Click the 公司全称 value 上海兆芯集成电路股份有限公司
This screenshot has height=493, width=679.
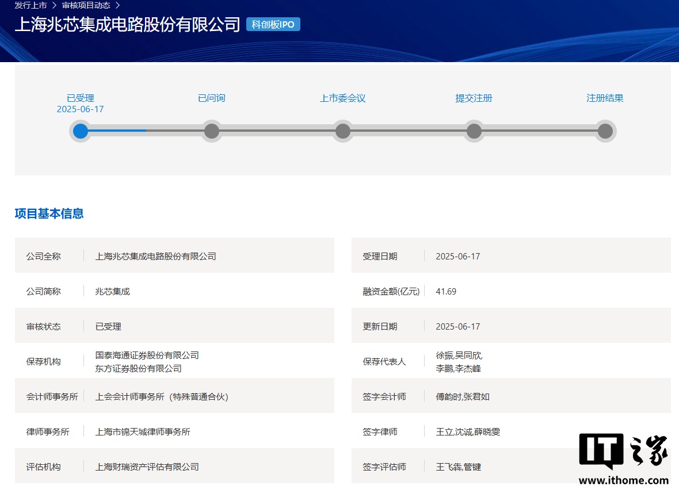tap(156, 256)
